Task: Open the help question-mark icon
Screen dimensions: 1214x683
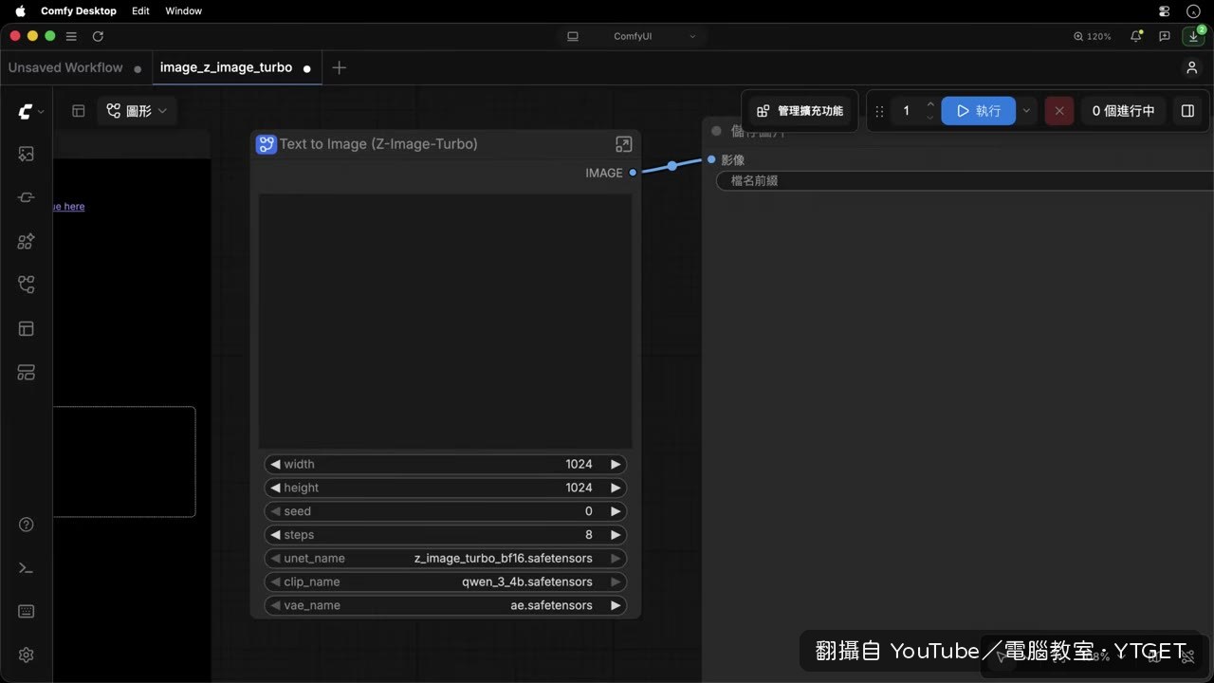Action: pos(26,525)
